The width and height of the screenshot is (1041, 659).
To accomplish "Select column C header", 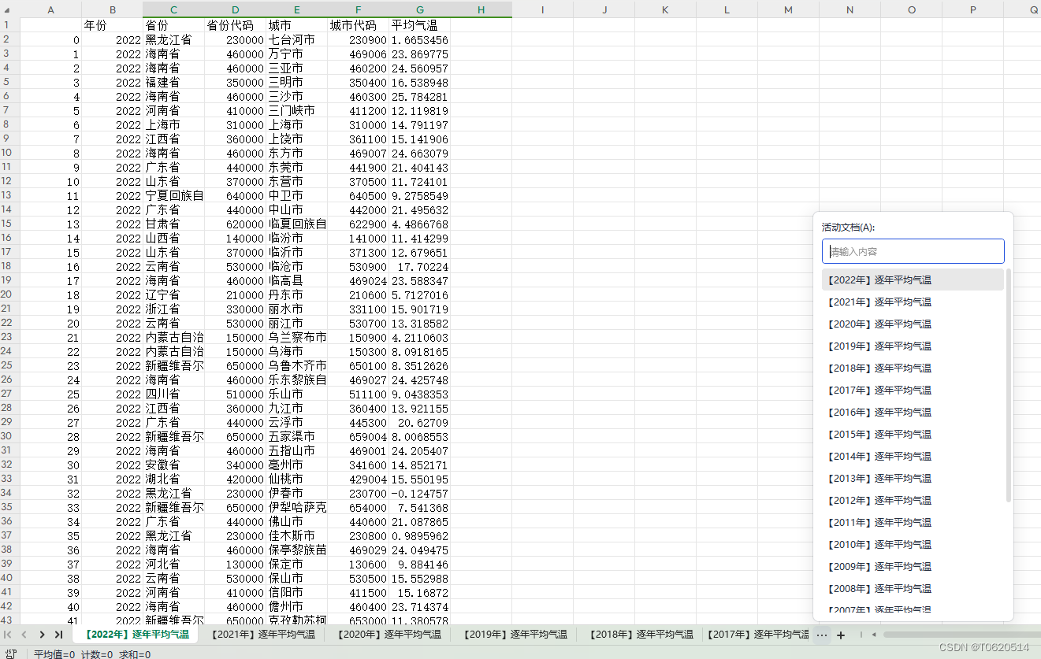I will coord(173,9).
